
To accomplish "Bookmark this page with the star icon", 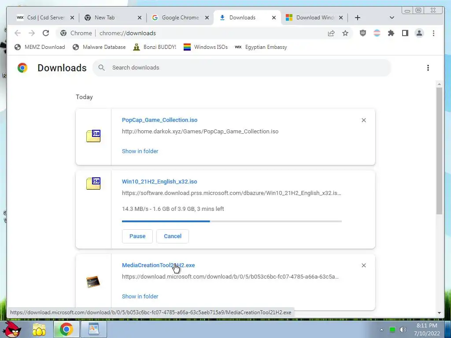I will [345, 33].
